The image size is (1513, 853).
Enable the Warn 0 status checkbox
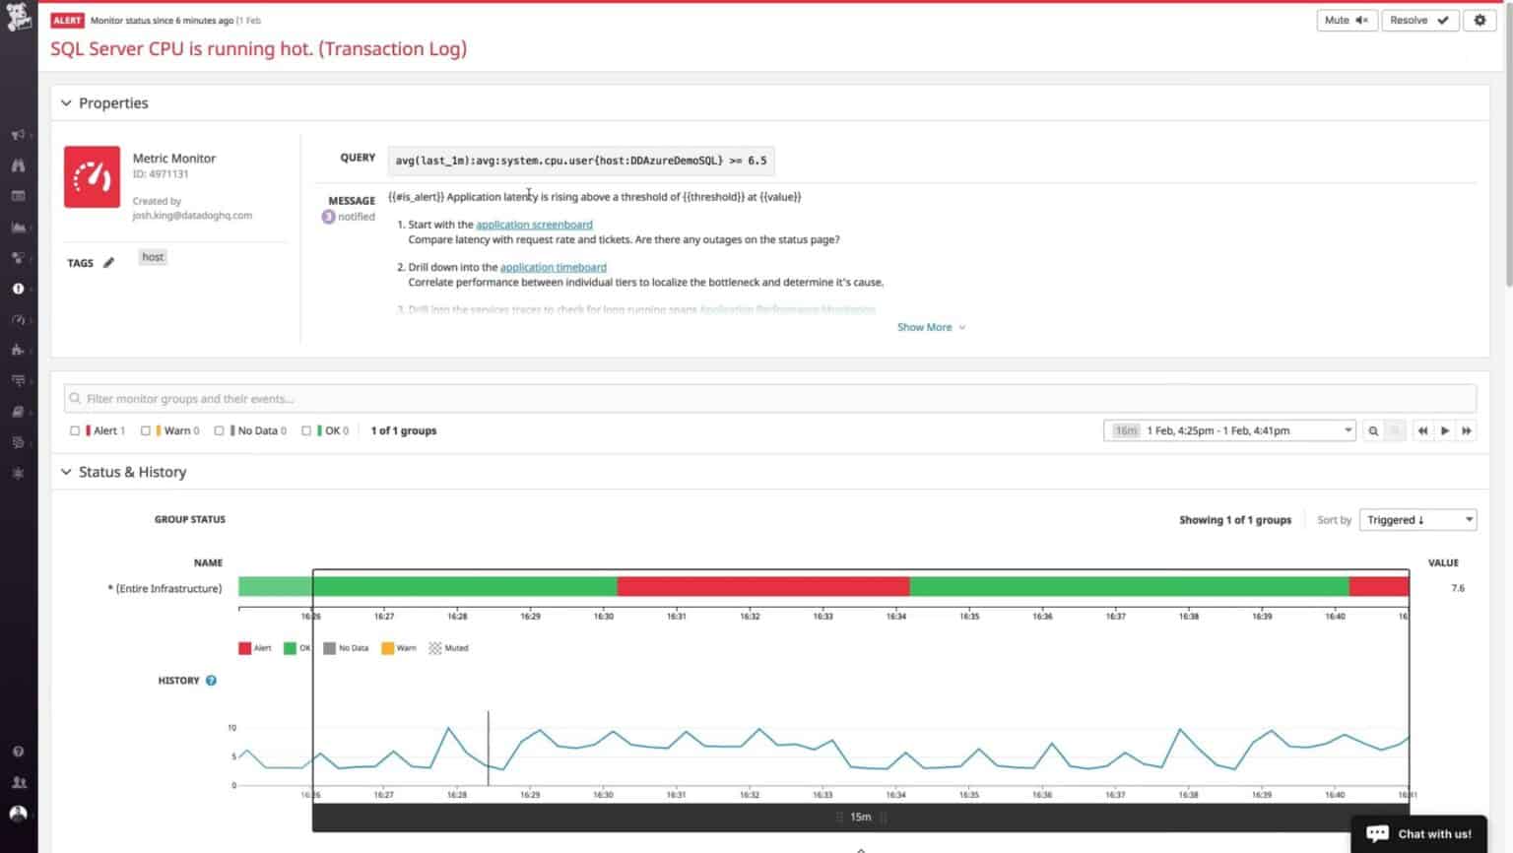146,430
